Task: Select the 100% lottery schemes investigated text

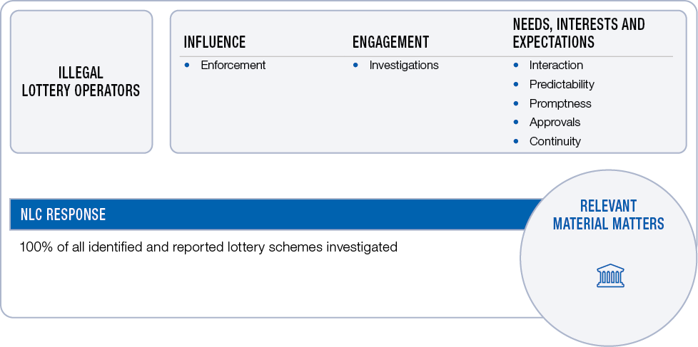Action: [x=208, y=247]
